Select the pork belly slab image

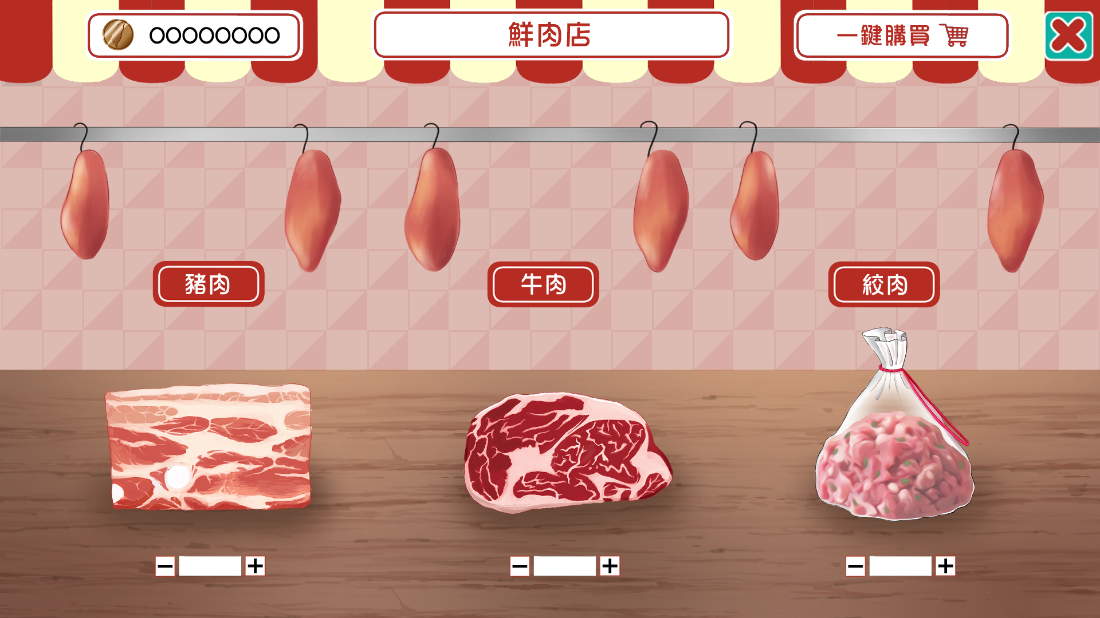coord(209,446)
